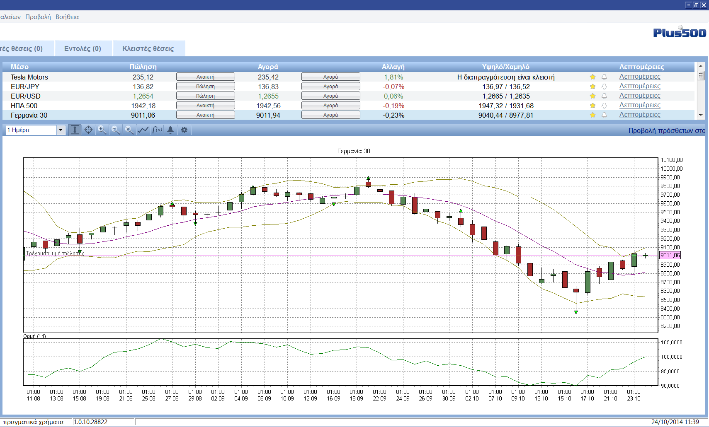Viewport: 709px width, 427px height.
Task: Toggle favorite star for Γερμανία 30
Action: click(592, 115)
